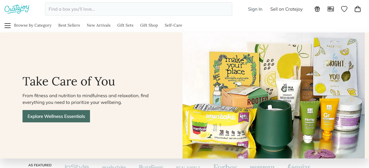The image size is (369, 168).
Task: Click the hamburger menu icon
Action: (x=8, y=25)
